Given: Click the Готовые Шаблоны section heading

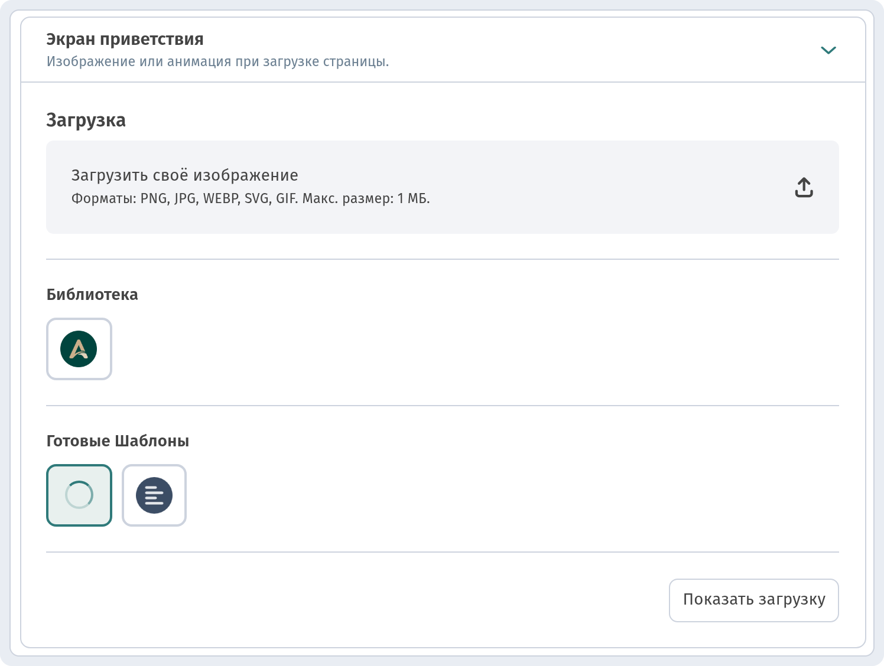Looking at the screenshot, I should (x=118, y=441).
